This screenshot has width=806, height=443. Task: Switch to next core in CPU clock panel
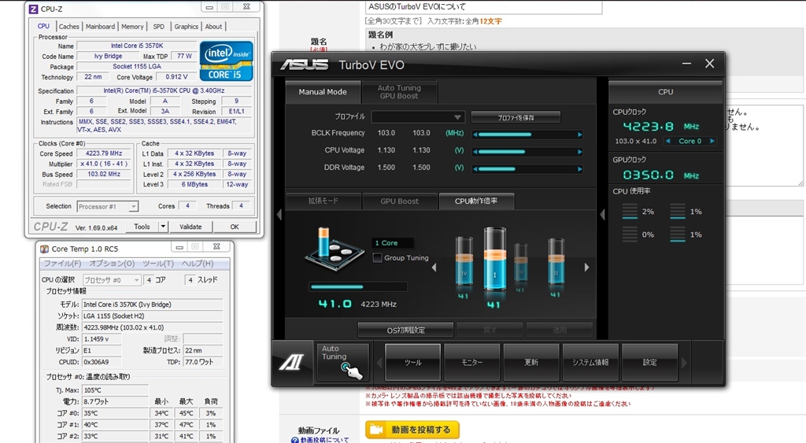[x=712, y=141]
